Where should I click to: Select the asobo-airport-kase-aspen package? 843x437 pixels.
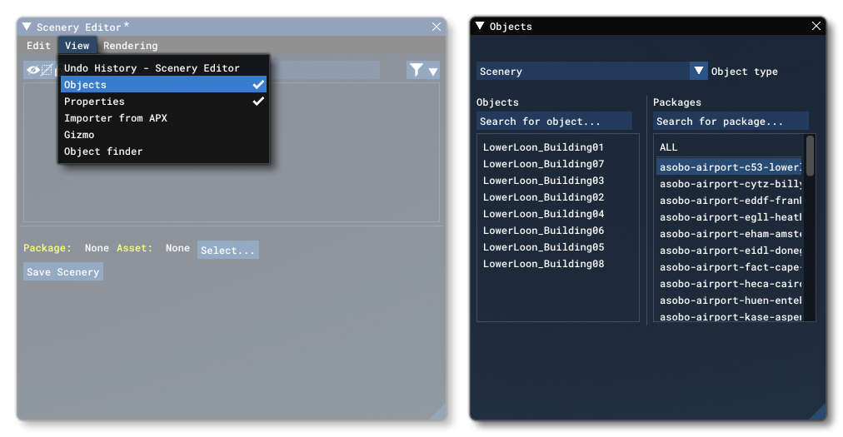click(729, 316)
